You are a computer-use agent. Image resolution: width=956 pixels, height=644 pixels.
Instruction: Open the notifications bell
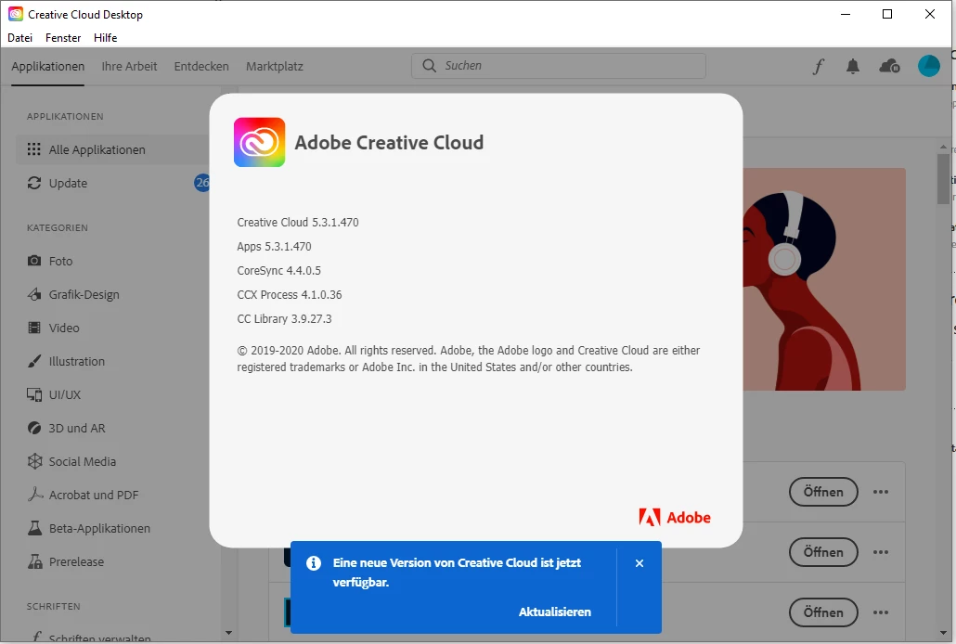tap(853, 67)
